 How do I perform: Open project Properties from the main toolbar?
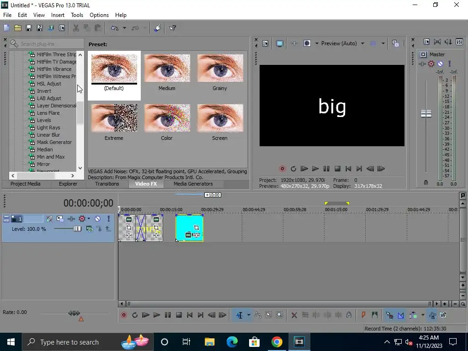click(62, 28)
